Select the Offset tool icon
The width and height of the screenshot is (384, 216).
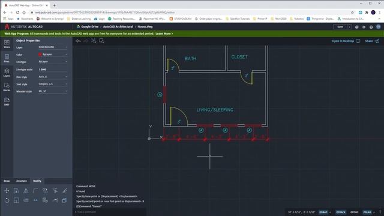[x=26, y=200]
